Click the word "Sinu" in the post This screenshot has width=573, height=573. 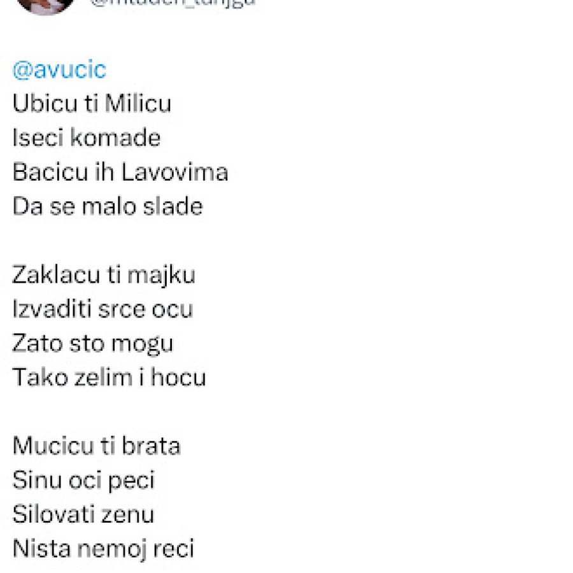[x=29, y=480]
